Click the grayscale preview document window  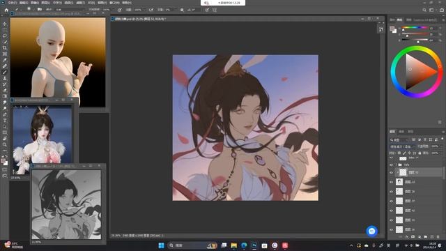tap(66, 204)
